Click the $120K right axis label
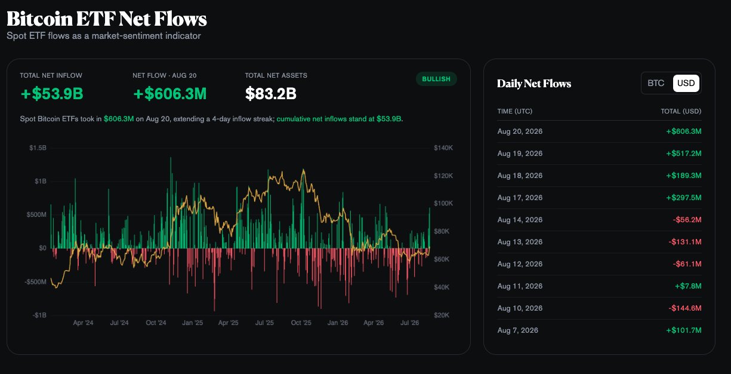Screen dimensions: 731x374 (443, 176)
